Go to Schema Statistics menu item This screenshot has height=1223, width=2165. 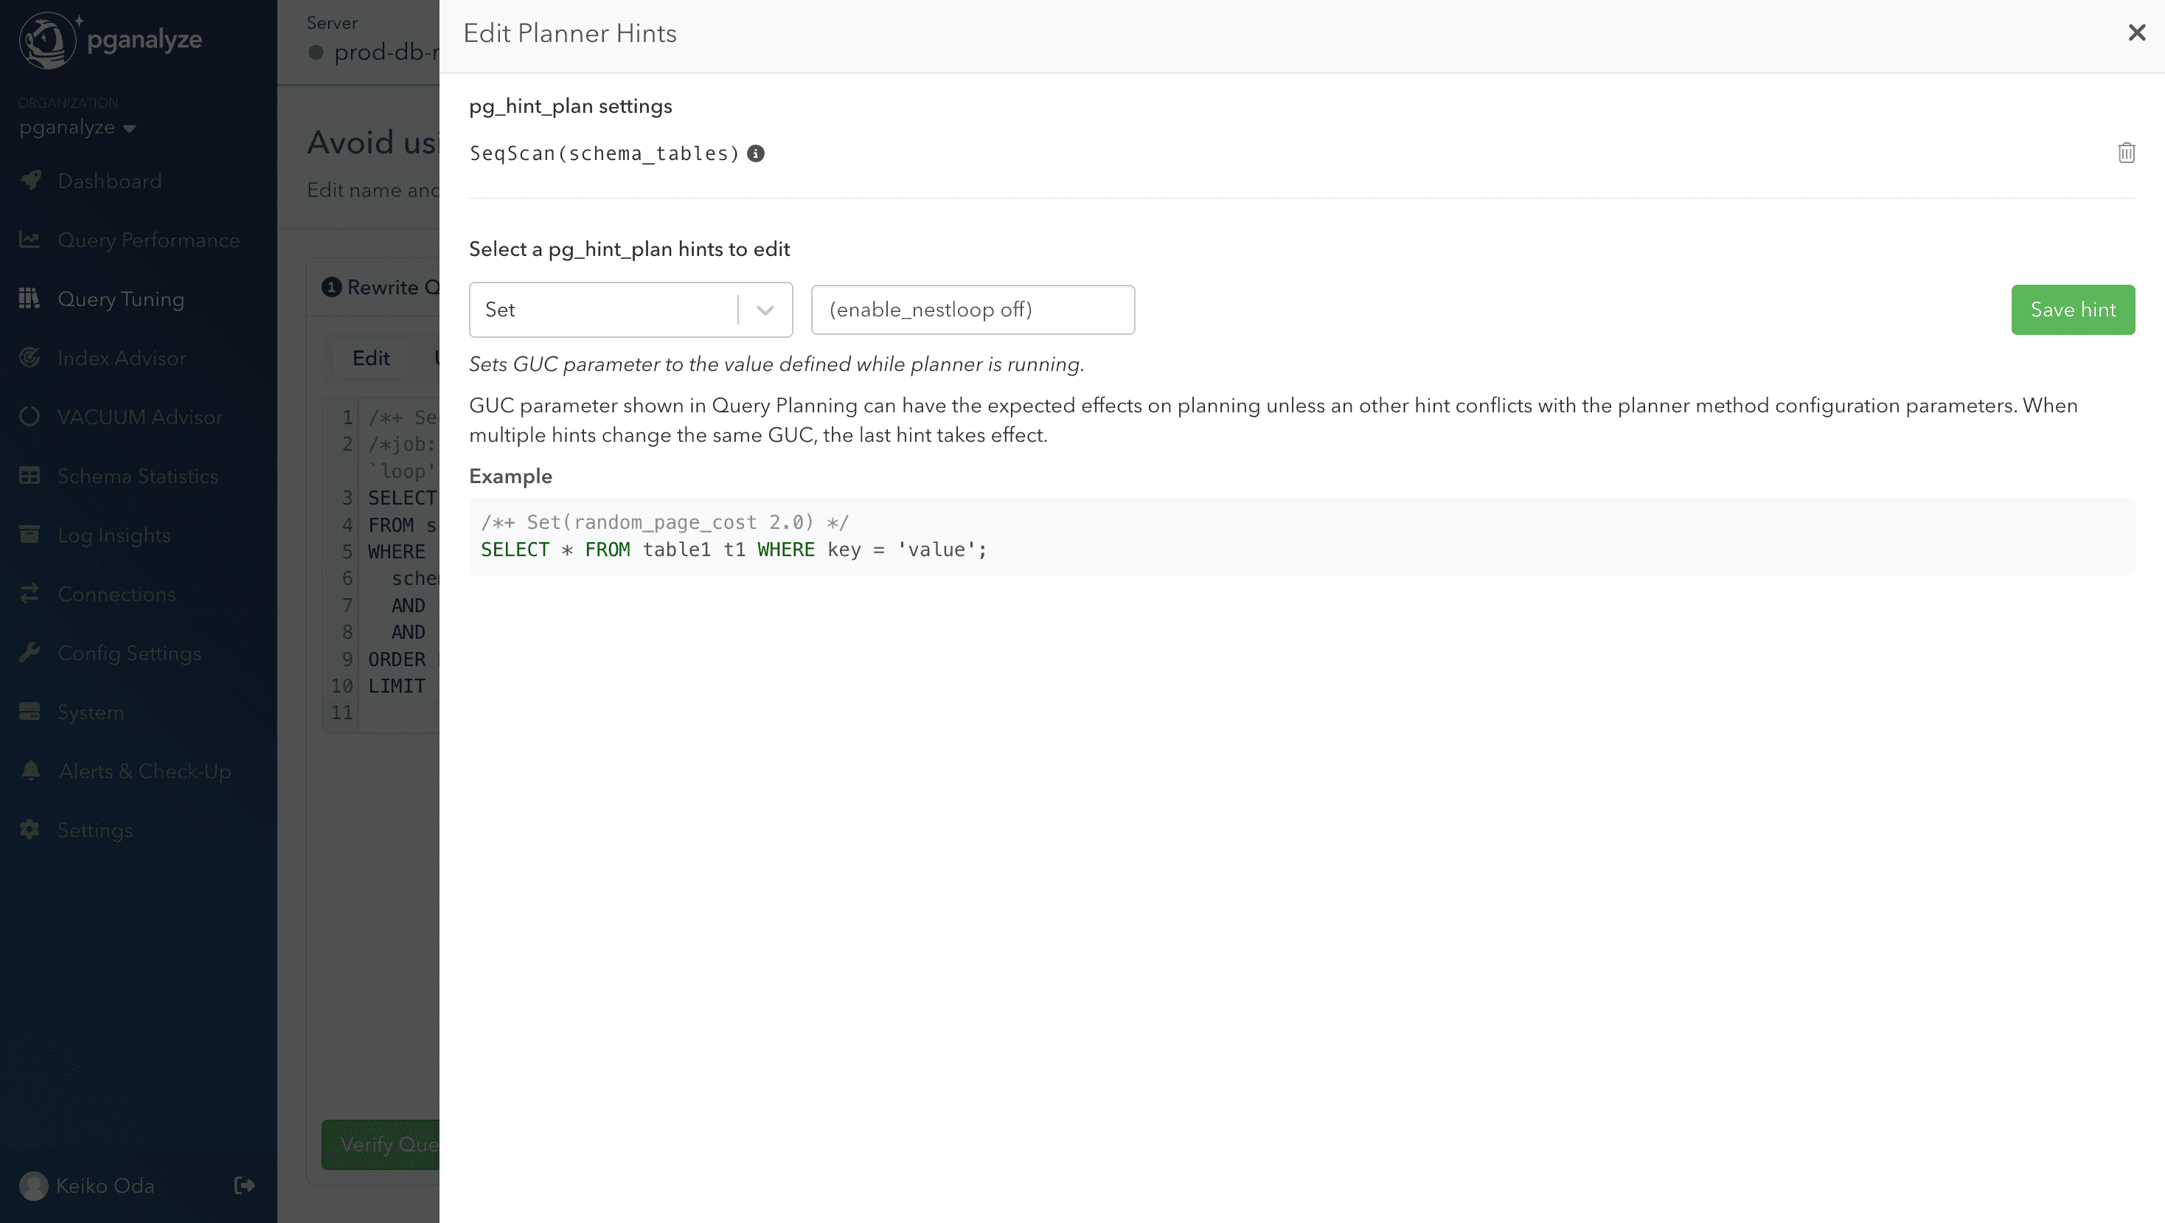tap(138, 476)
